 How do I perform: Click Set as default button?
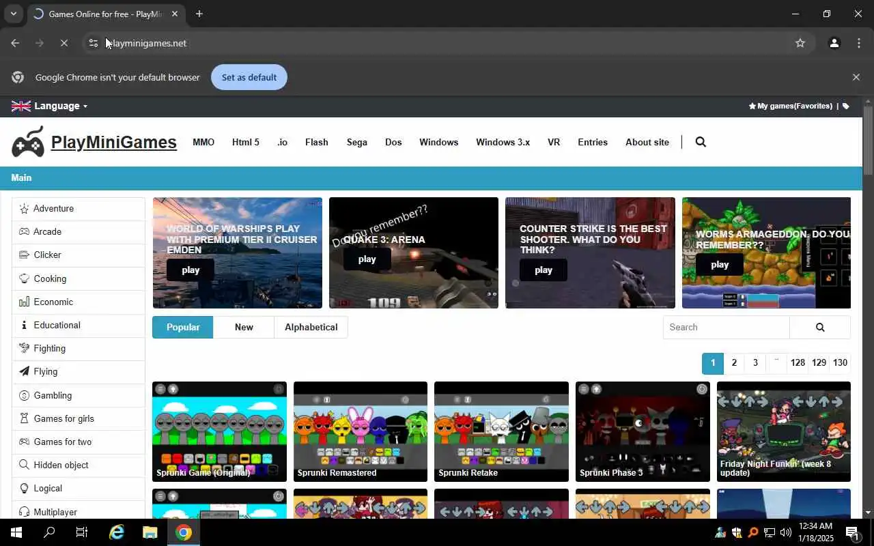coord(249,77)
